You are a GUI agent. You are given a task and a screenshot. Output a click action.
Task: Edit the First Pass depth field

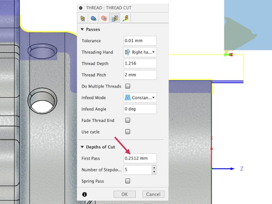140,158
